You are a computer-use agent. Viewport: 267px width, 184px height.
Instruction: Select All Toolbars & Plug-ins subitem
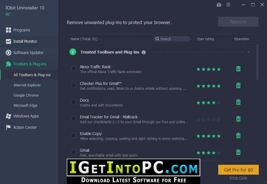tap(32, 75)
